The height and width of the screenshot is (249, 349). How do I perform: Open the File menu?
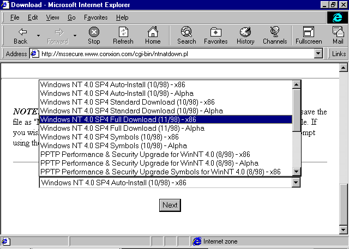click(15, 17)
